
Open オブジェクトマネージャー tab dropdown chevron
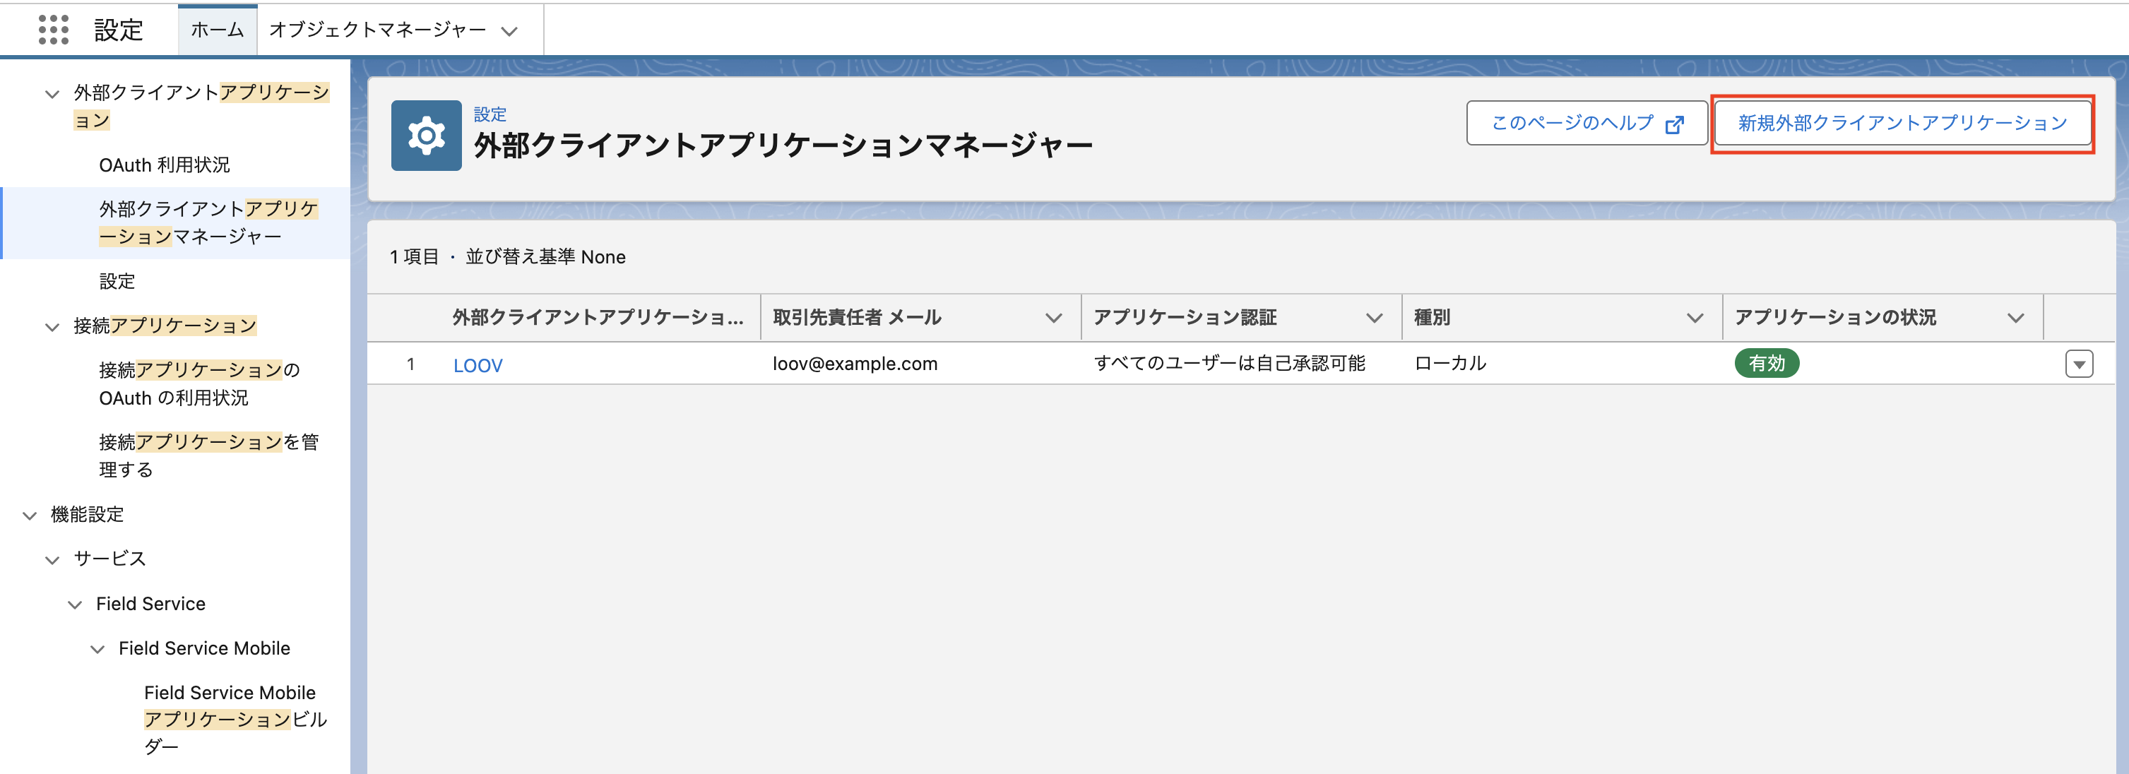tap(509, 31)
